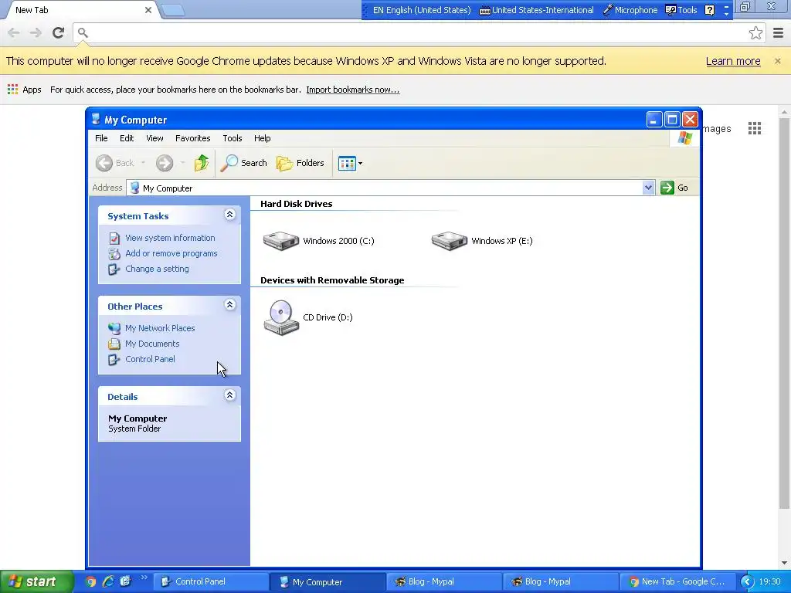Image resolution: width=791 pixels, height=593 pixels.
Task: Click Import bookmarks now link
Action: point(352,90)
